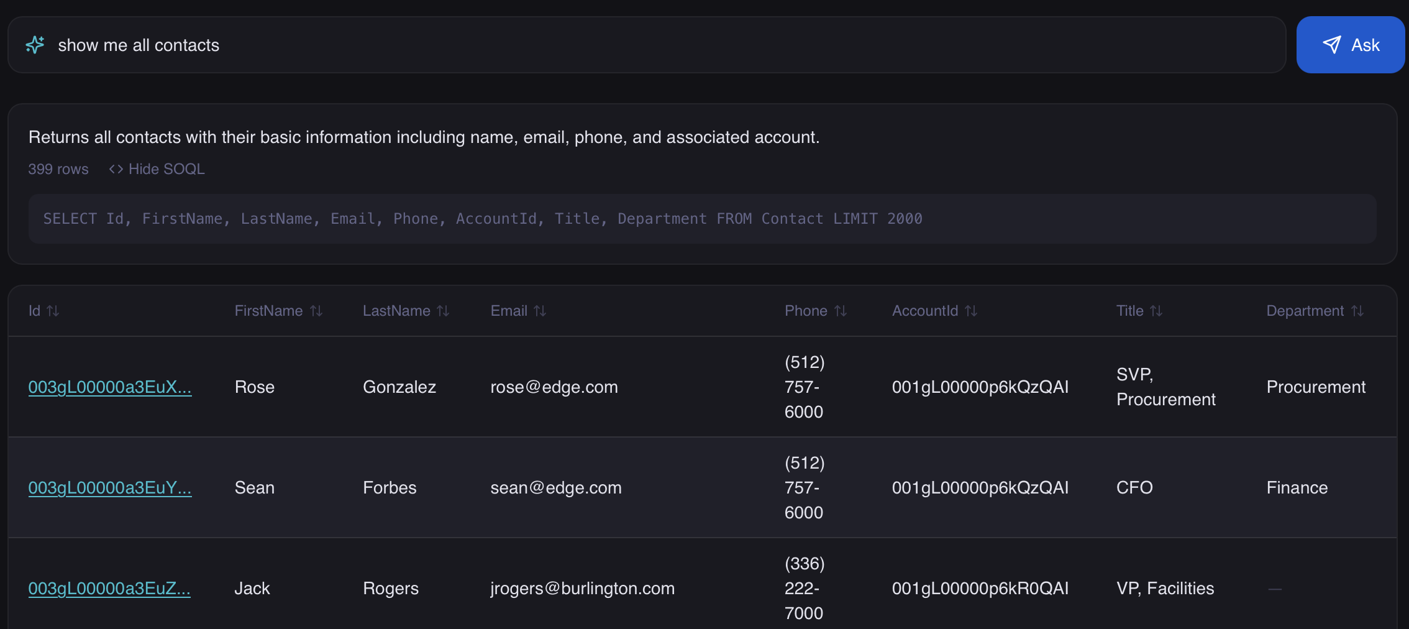Click the 399 rows count label
Viewport: 1409px width, 629px height.
point(58,169)
